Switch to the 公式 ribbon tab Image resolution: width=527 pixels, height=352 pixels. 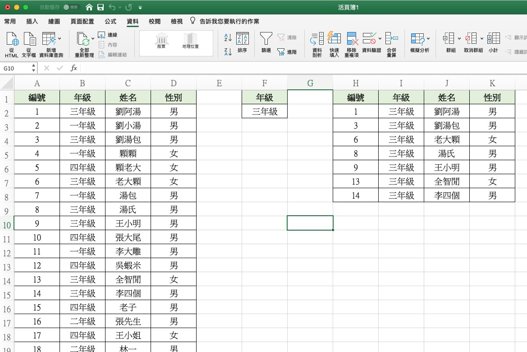click(110, 21)
